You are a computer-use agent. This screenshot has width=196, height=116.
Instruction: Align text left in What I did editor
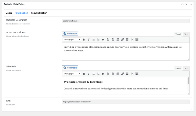point(108,74)
